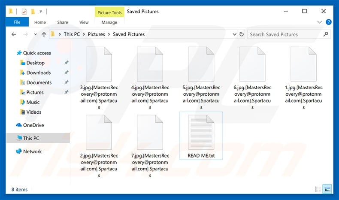The width and height of the screenshot is (339, 200).
Task: Select the Picture Tools contextual tab
Action: (x=109, y=12)
